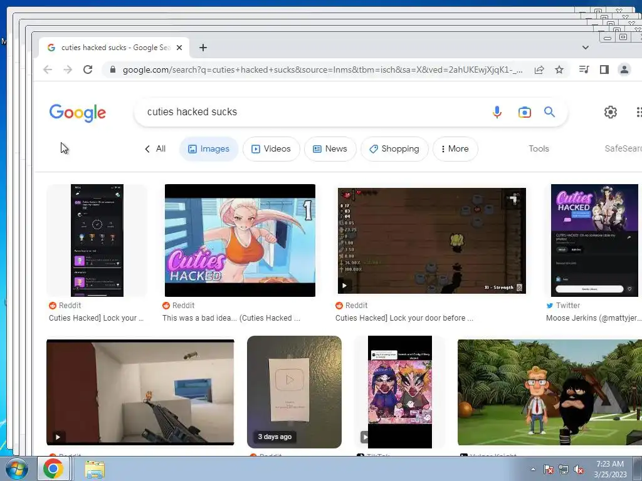The image size is (642, 481).
Task: Switch to the Videos tab
Action: click(x=271, y=149)
